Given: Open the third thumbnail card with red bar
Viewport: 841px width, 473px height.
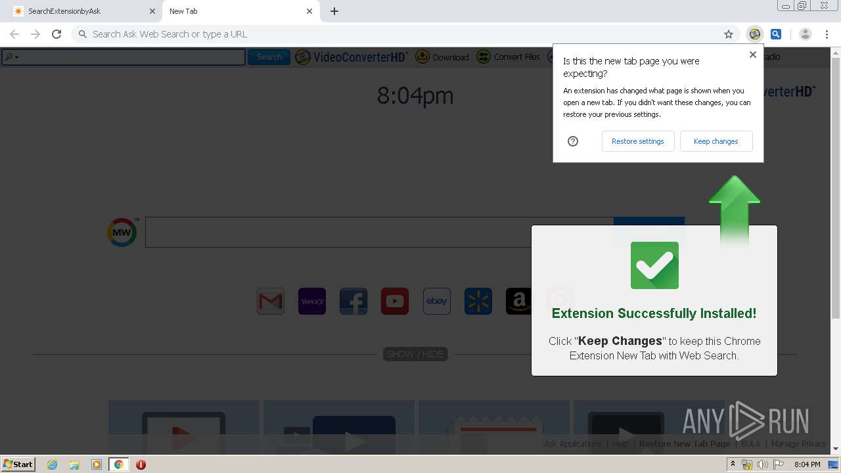Looking at the screenshot, I should 494,426.
